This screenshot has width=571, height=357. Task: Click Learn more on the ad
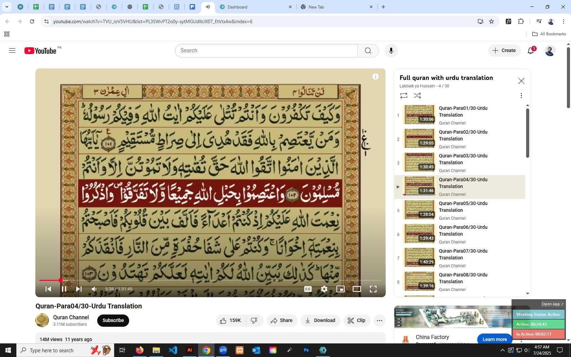tap(495, 339)
